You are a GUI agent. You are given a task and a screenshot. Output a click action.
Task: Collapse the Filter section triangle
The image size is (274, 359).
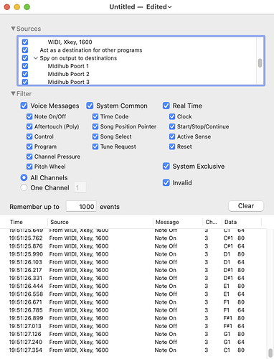pos(13,93)
